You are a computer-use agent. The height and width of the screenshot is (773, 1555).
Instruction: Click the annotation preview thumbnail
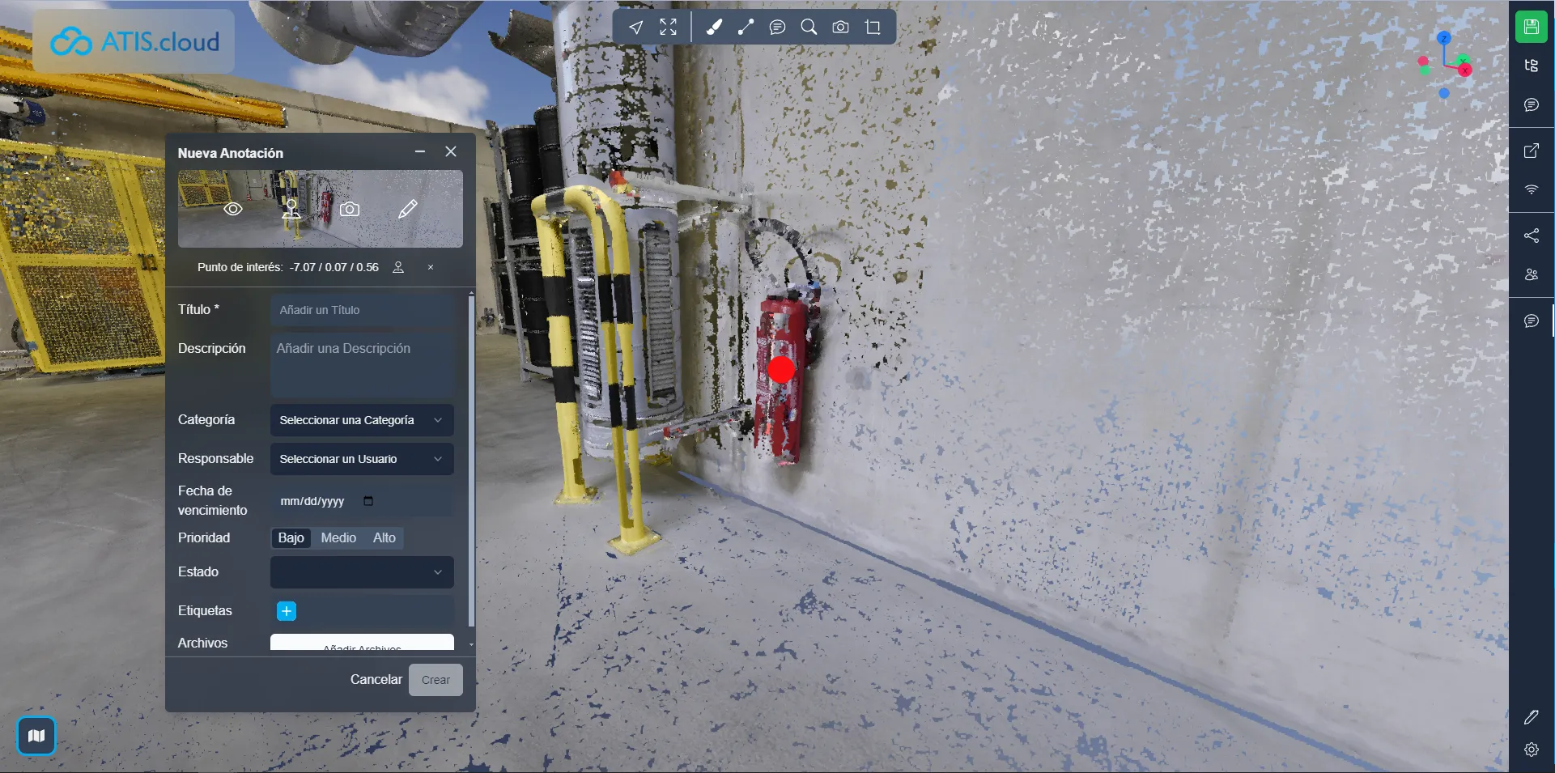coord(321,209)
